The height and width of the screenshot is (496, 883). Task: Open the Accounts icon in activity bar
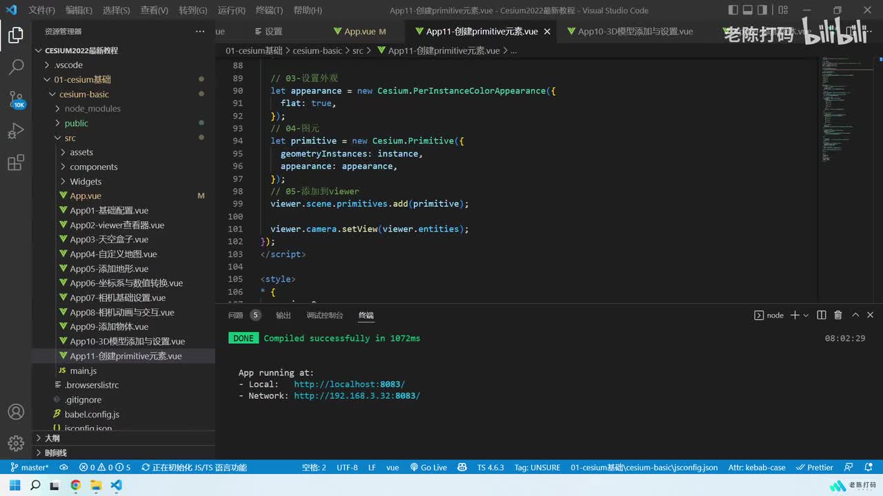point(16,412)
